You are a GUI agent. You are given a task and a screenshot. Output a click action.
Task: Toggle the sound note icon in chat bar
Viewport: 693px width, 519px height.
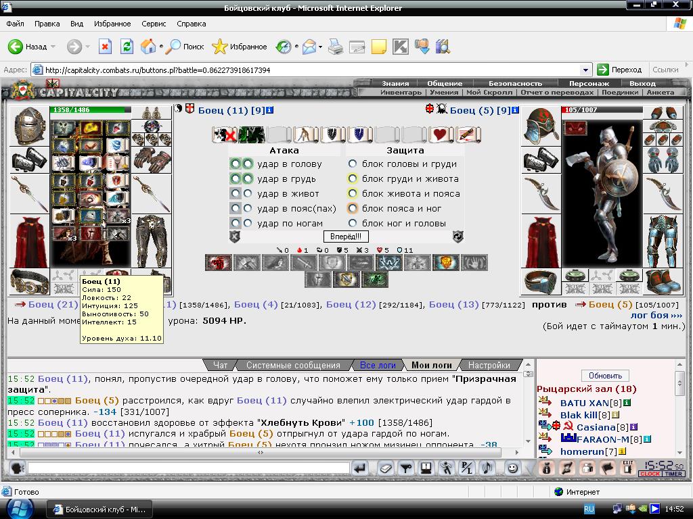click(487, 468)
